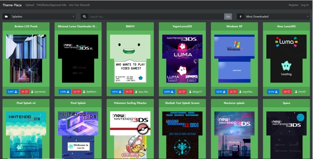Like Broken LCD Prank with 31 hearts
The height and width of the screenshot is (159, 313).
25,92
